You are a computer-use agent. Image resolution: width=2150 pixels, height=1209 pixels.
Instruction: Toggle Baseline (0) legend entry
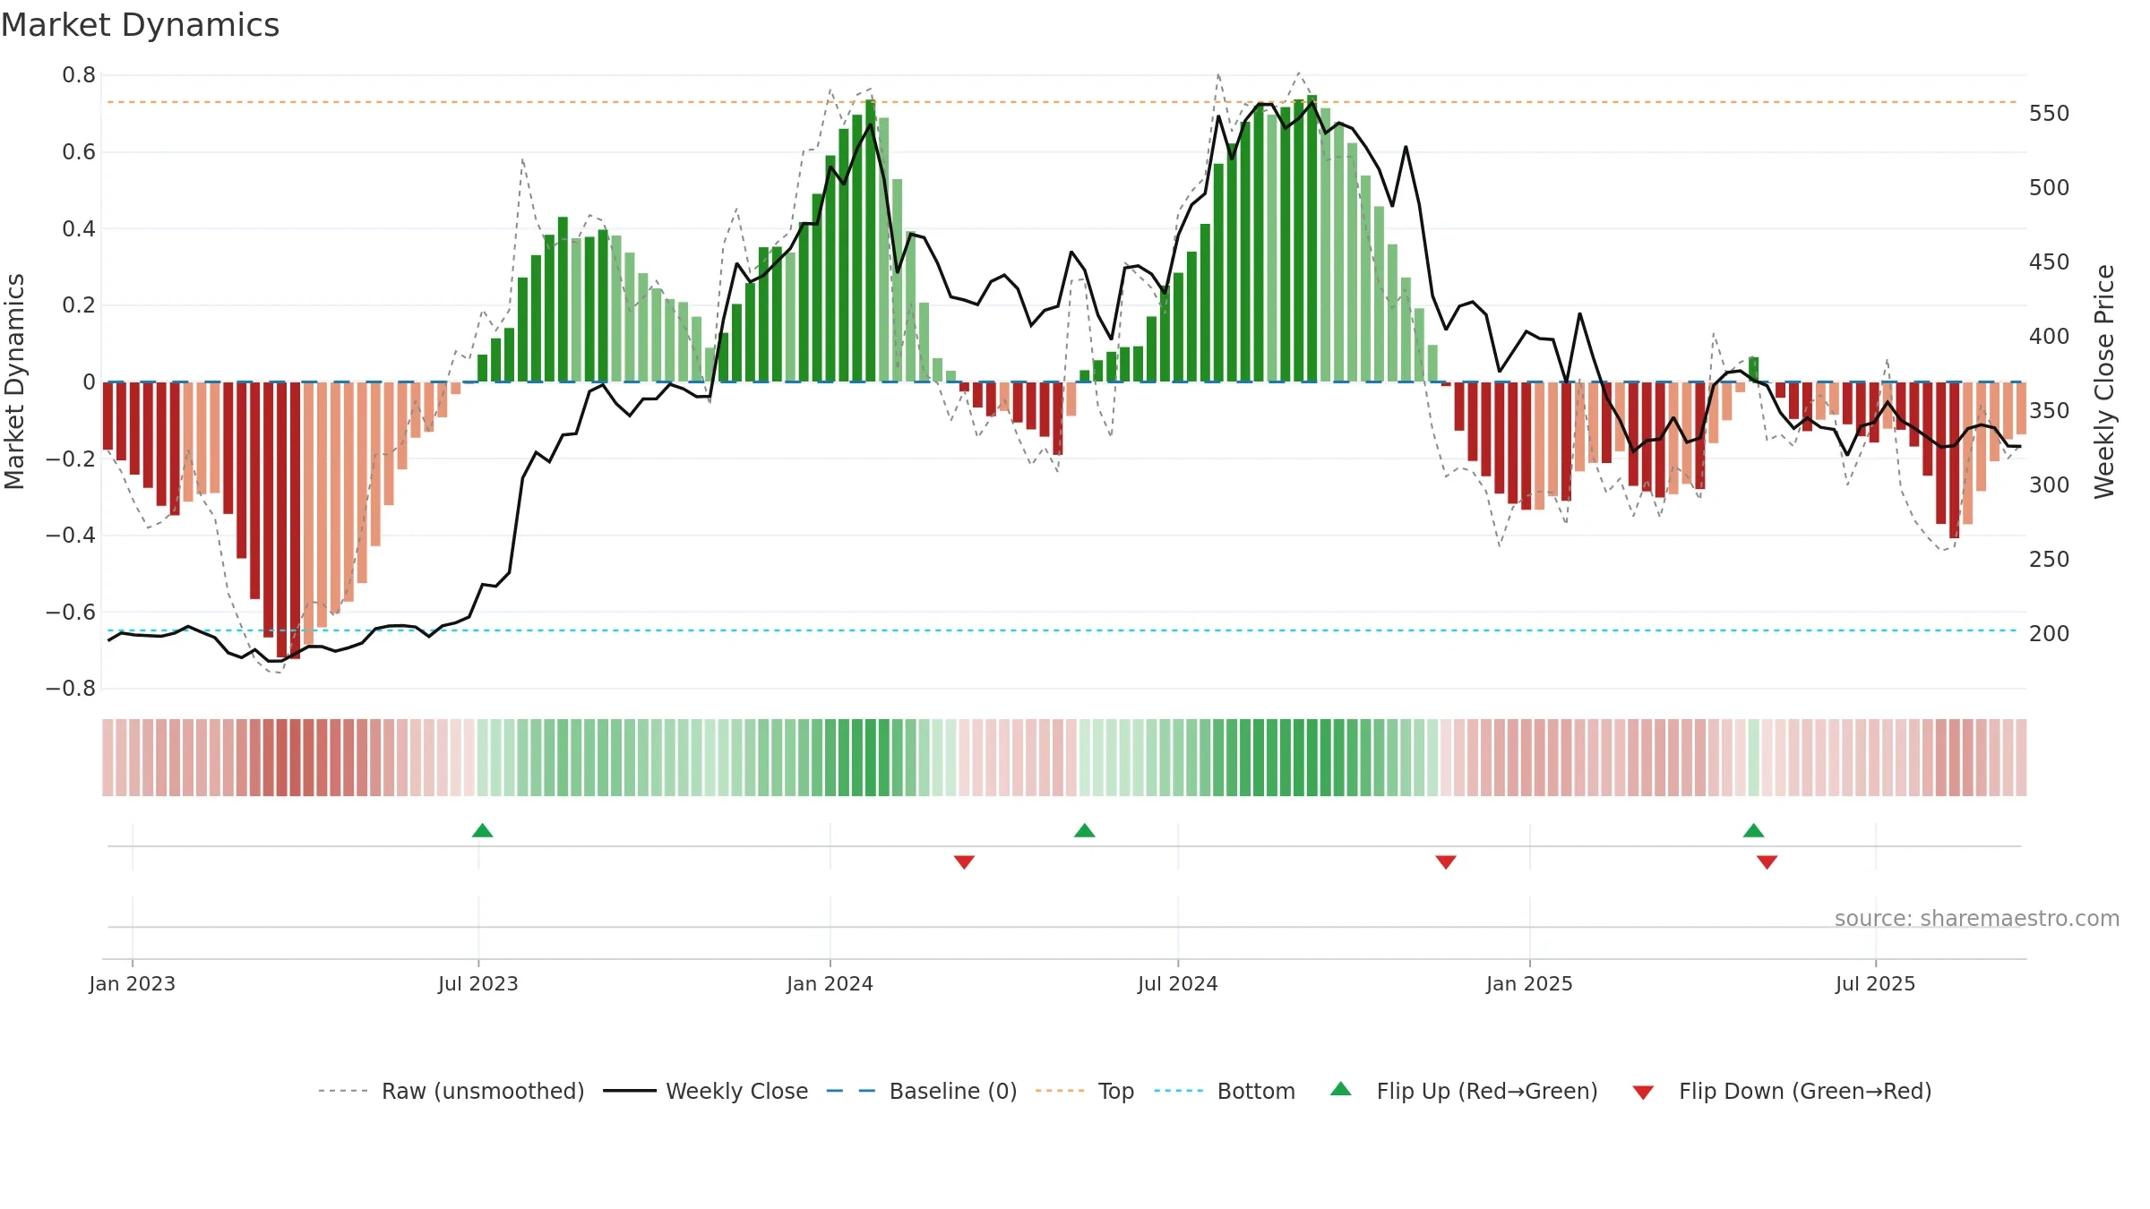(922, 1091)
